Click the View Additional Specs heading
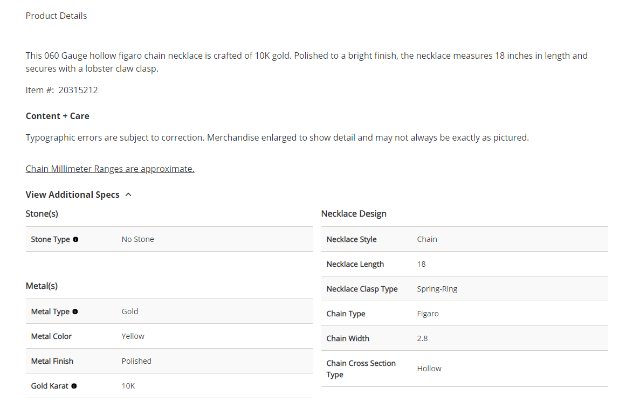Image resolution: width=626 pixels, height=402 pixels. 73,195
